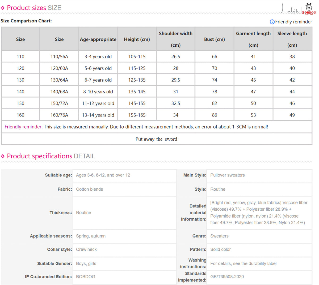Click sleeve length value 38
Viewport: 319px width, 285px height.
[292, 57]
